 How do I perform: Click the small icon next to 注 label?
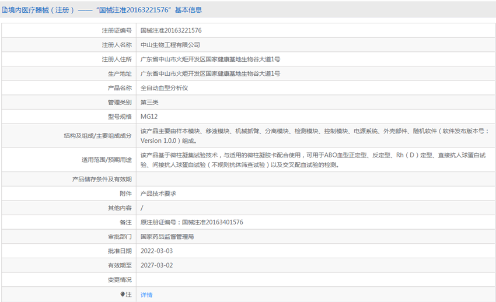click(123, 294)
